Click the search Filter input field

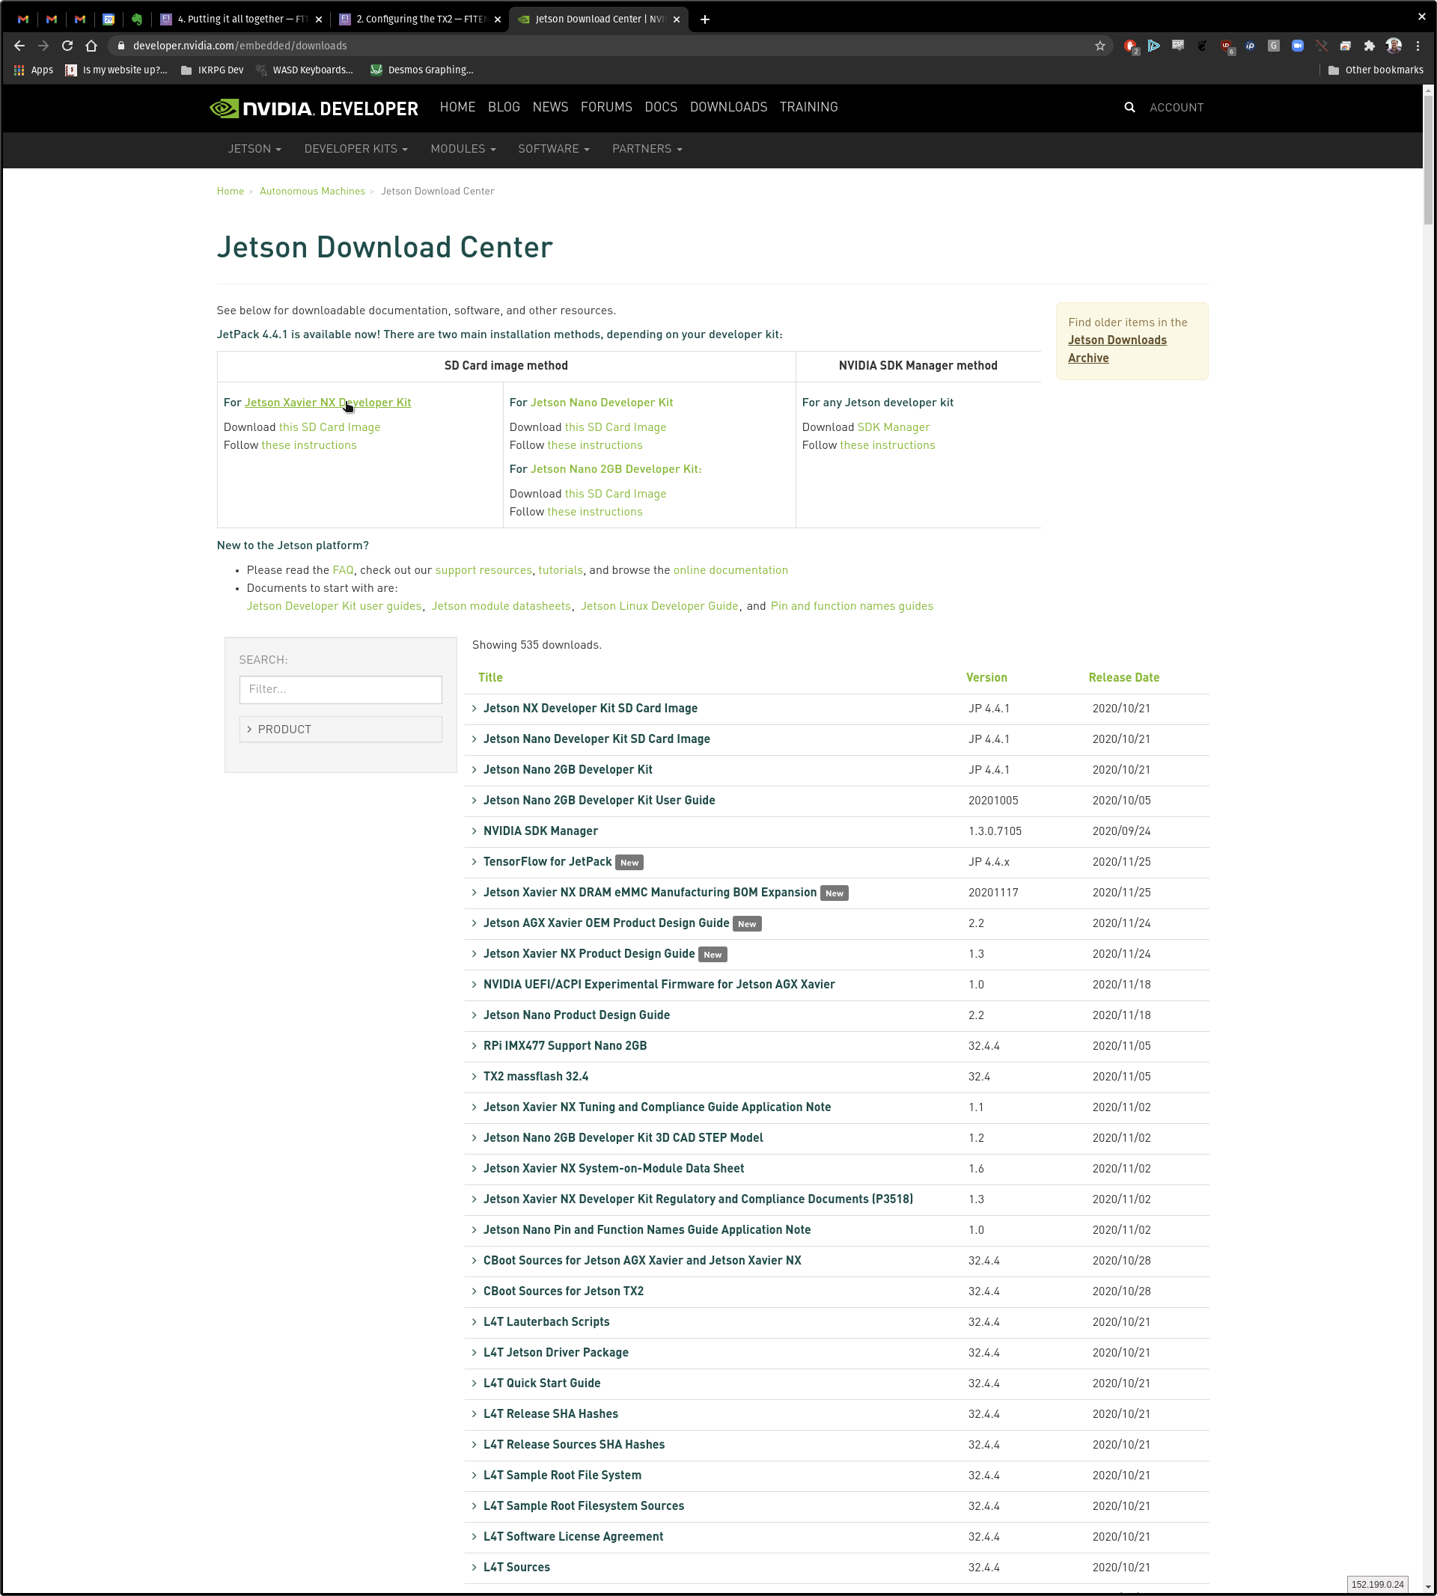pos(341,690)
